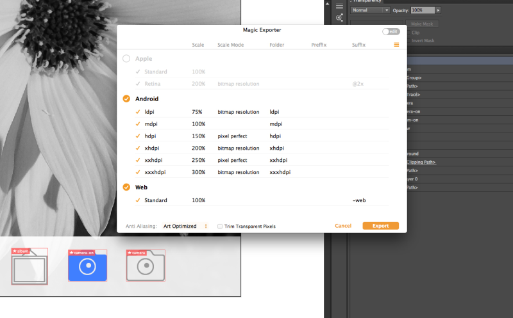
Task: Uncheck the mdpi row checkmark
Action: coord(138,123)
